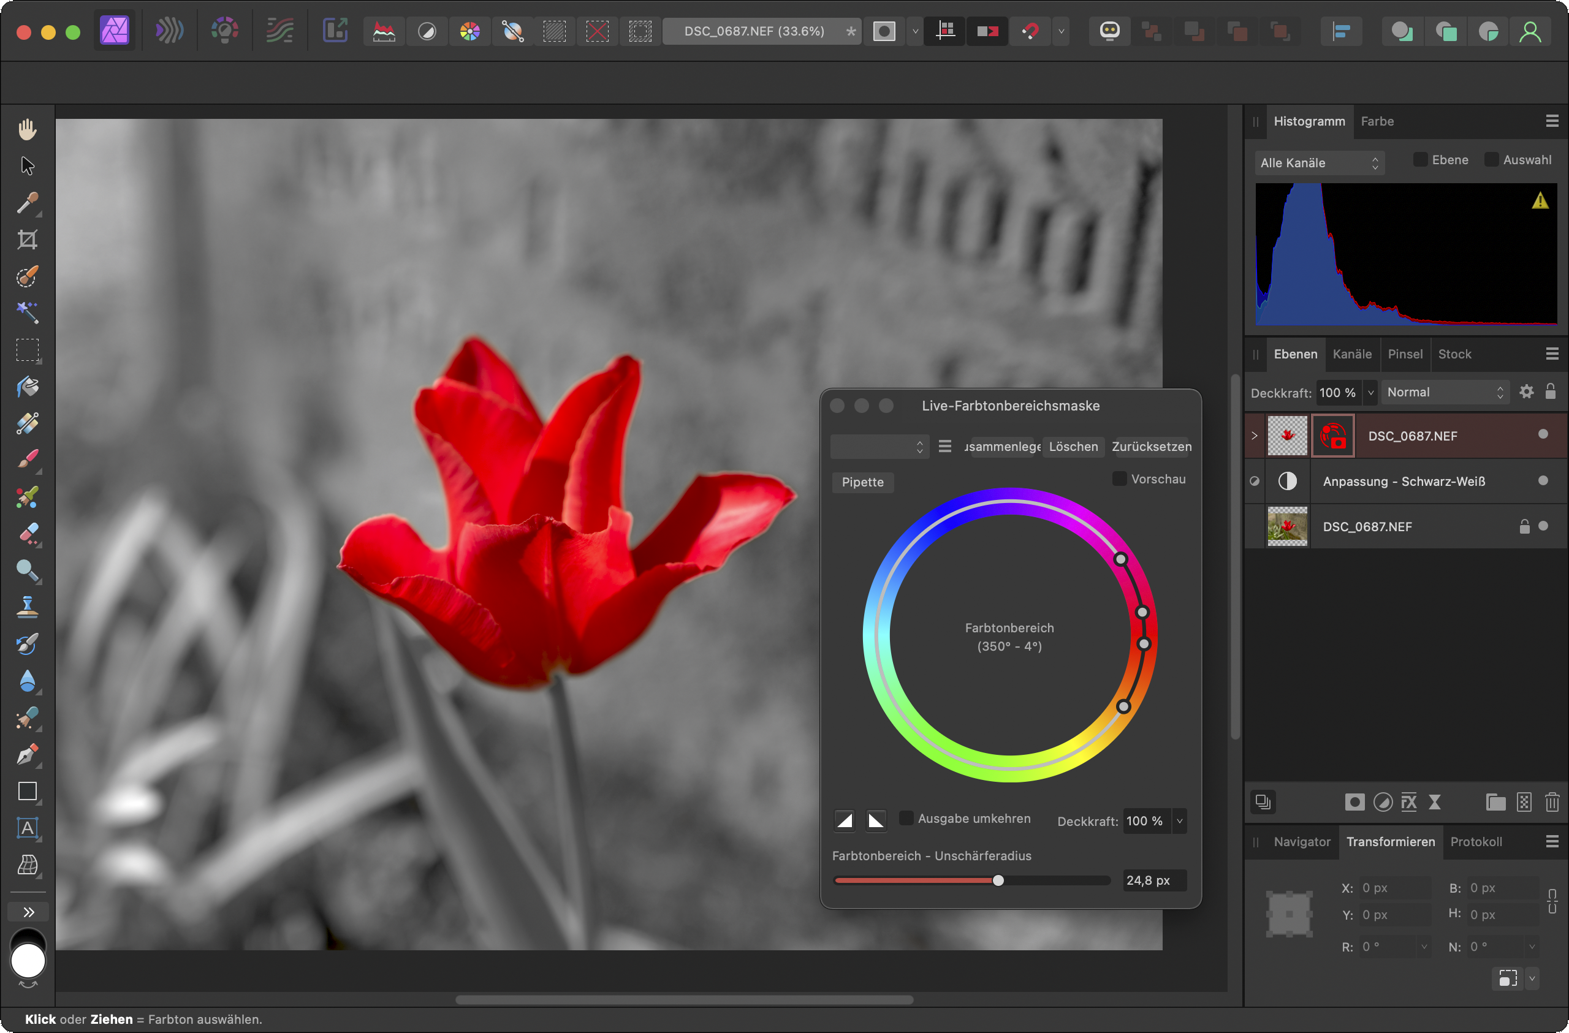Screen dimensions: 1569x1033
Task: Open the Protokoll tab
Action: (x=1475, y=842)
